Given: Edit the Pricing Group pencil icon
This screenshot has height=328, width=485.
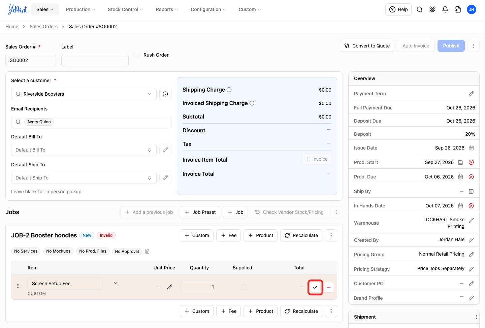Looking at the screenshot, I should tap(471, 255).
